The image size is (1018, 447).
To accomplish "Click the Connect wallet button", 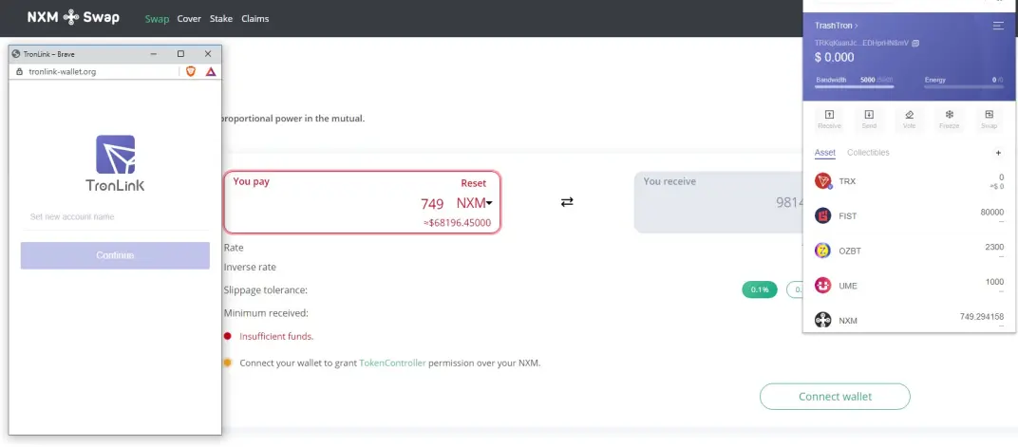I will pos(835,397).
